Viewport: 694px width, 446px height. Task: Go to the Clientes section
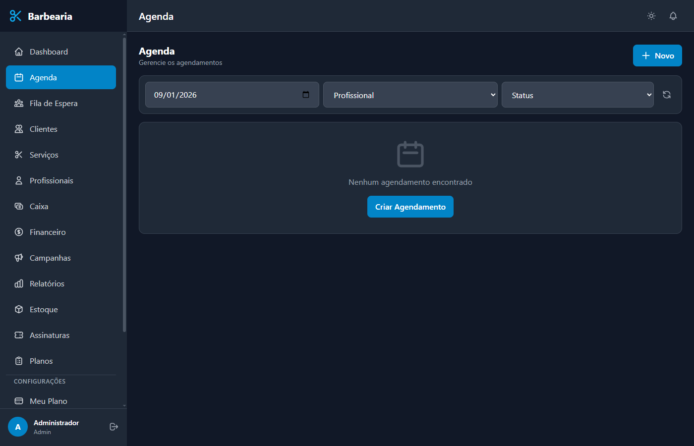(x=44, y=129)
